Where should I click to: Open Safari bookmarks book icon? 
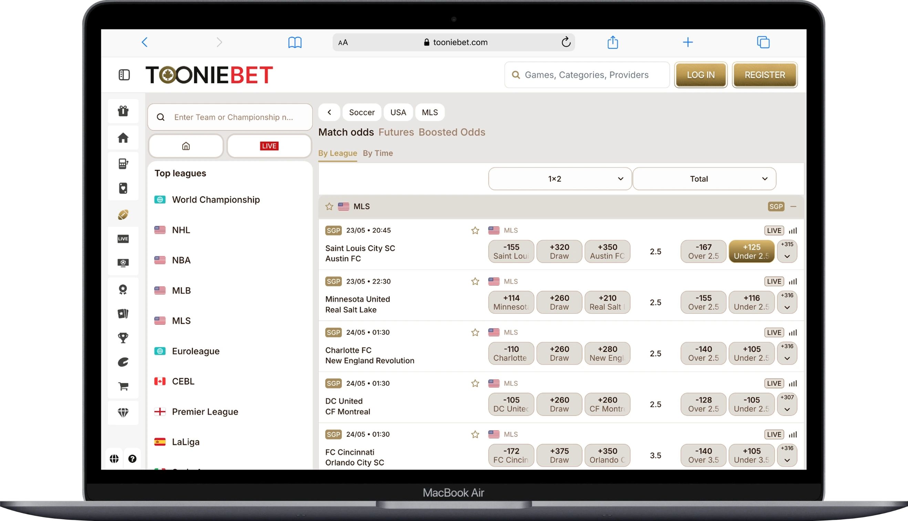pyautogui.click(x=295, y=42)
